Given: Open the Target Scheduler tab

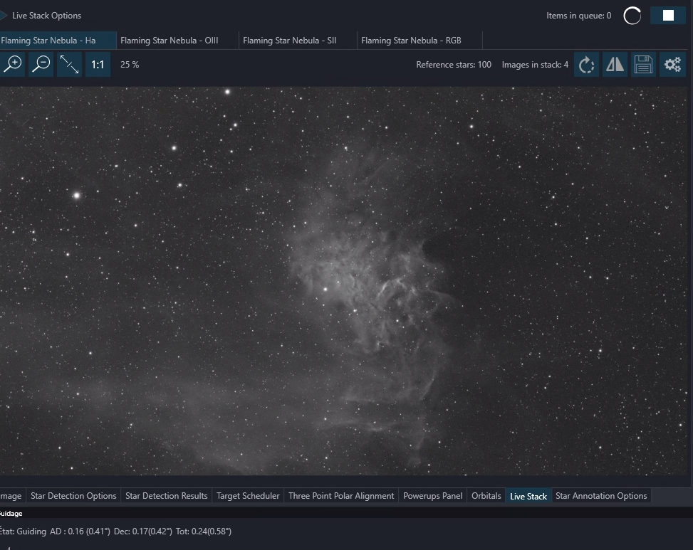Looking at the screenshot, I should pyautogui.click(x=248, y=496).
